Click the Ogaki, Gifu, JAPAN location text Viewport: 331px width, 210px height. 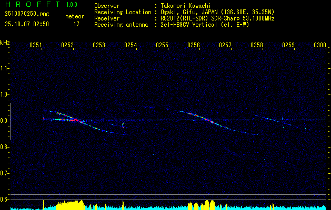(x=217, y=12)
